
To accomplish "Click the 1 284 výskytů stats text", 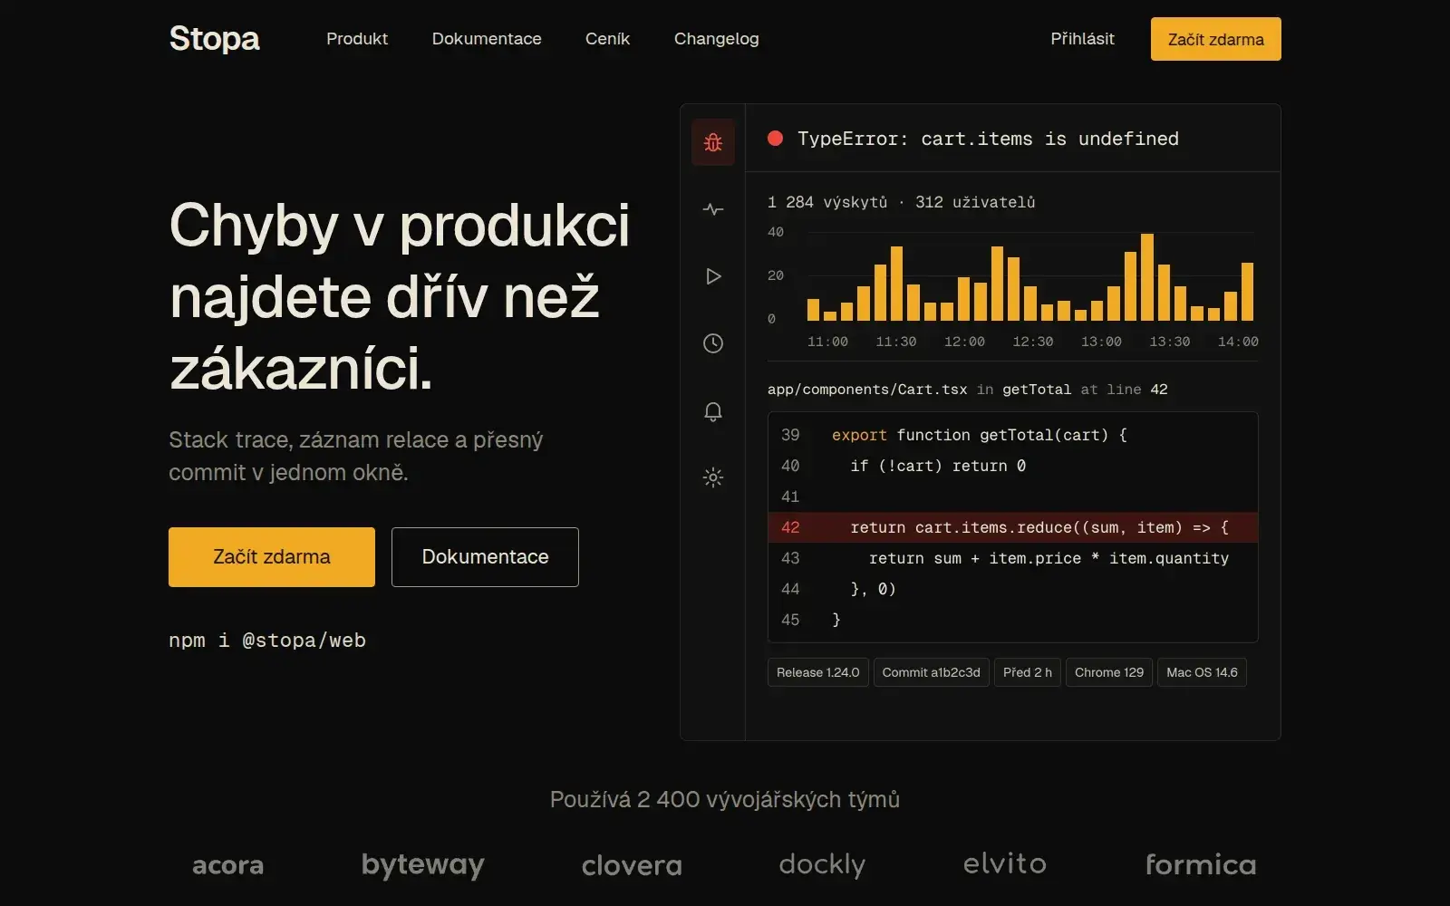I will (x=827, y=202).
